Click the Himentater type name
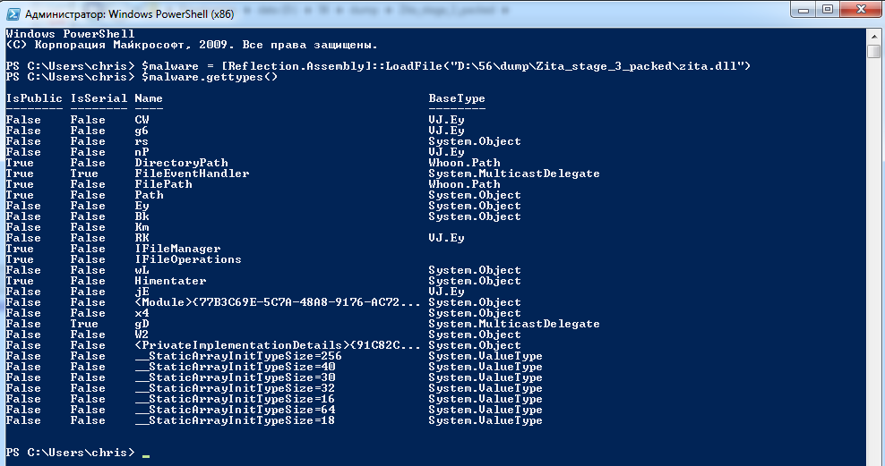This screenshot has width=885, height=466. click(x=170, y=281)
